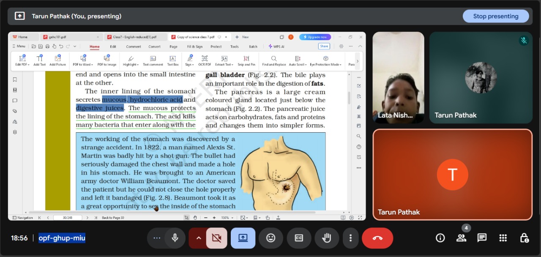Open the Fill & Sign tab
This screenshot has height=257, width=541.
pyautogui.click(x=195, y=46)
